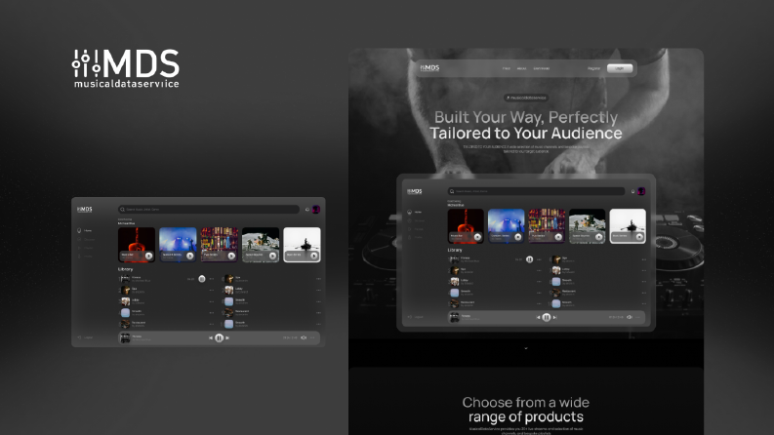The width and height of the screenshot is (774, 435).
Task: Play the blue concert card in landing page dashboard
Action: [x=518, y=237]
